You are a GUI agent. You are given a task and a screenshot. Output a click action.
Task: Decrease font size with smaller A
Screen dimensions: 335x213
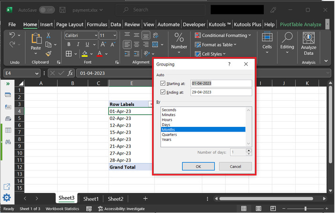pyautogui.click(x=112, y=44)
